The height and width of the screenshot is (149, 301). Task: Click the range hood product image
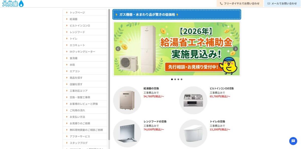(x=127, y=133)
